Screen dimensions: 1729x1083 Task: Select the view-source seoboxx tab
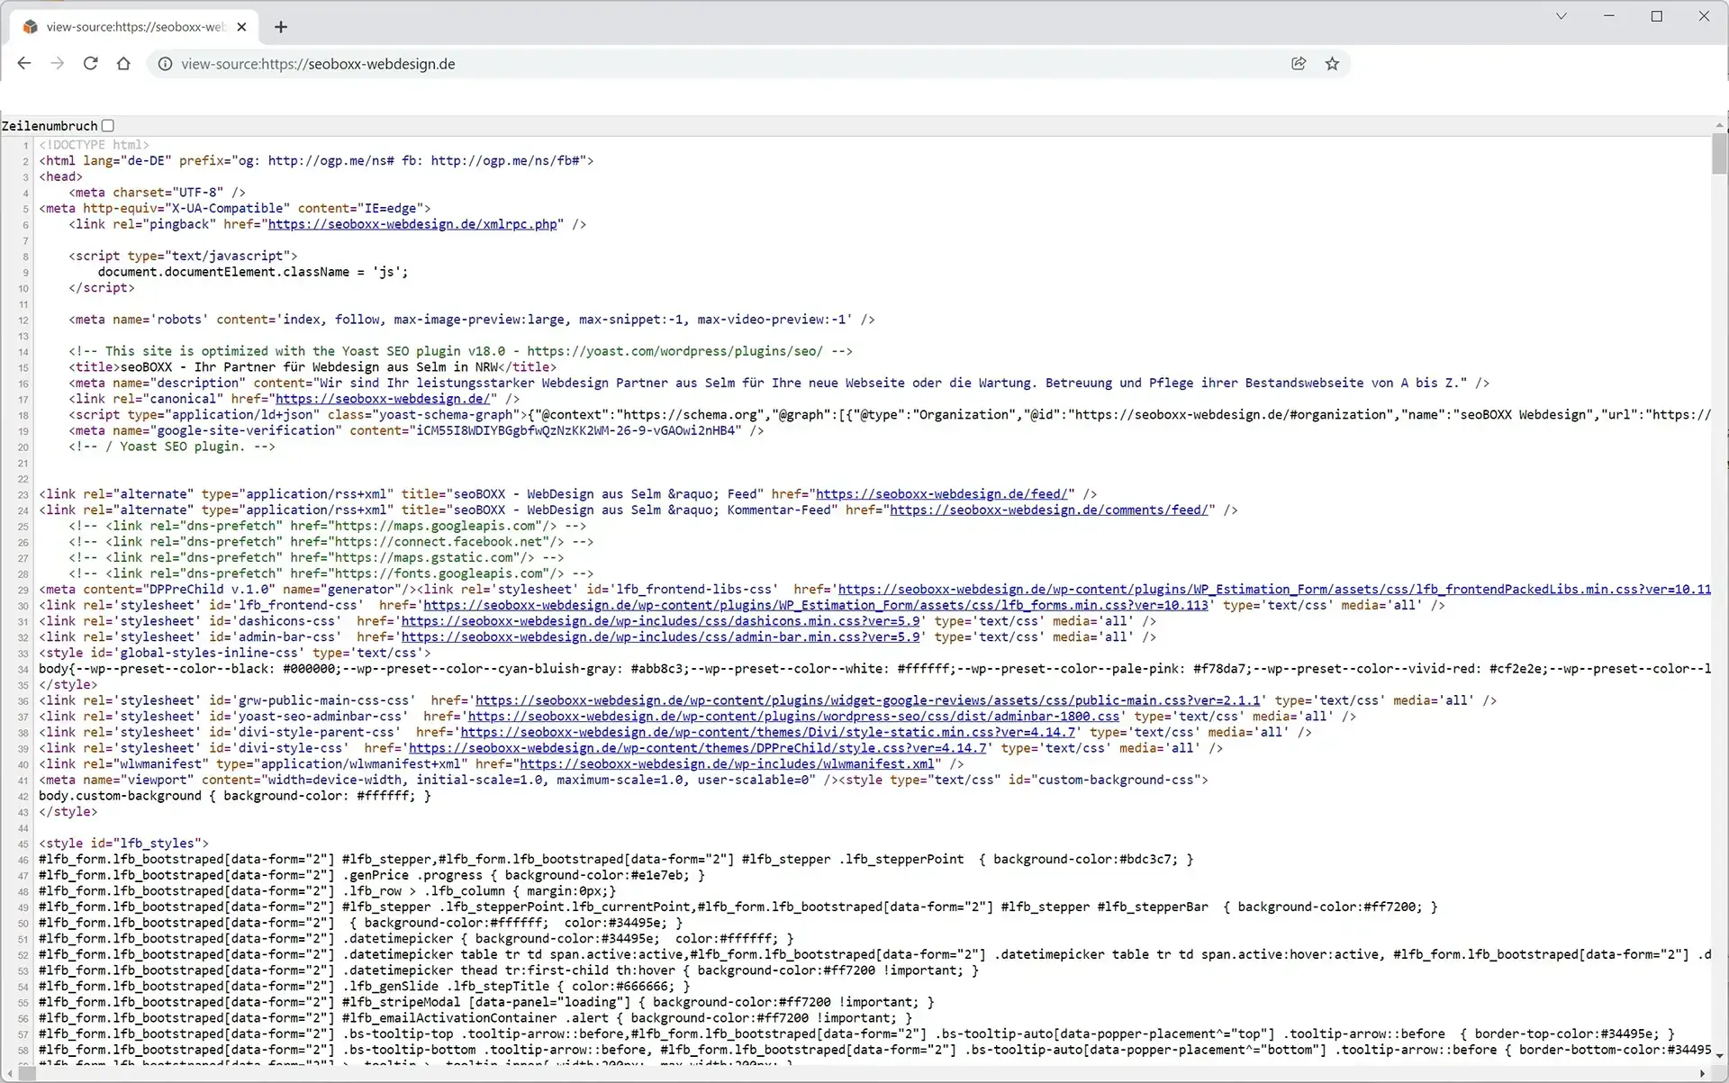pos(135,27)
